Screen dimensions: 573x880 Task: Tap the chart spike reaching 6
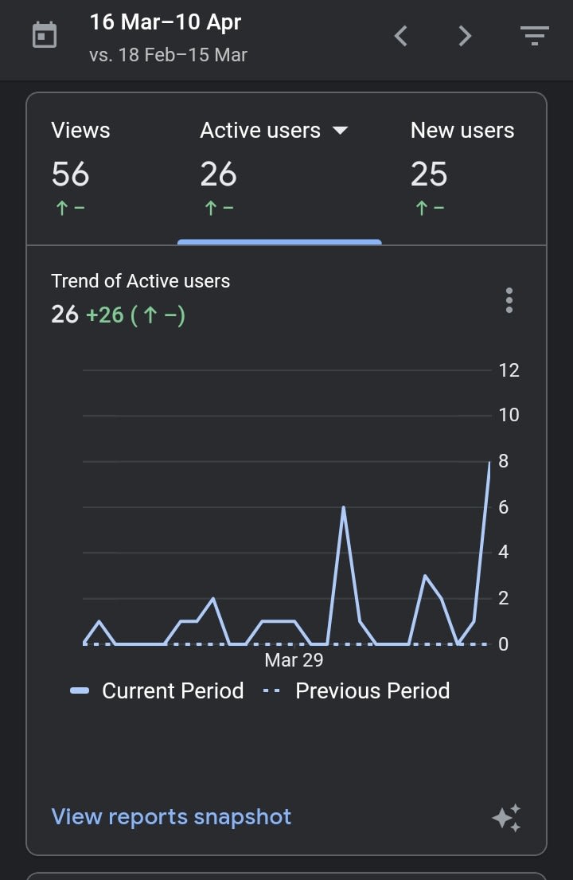pyautogui.click(x=343, y=507)
